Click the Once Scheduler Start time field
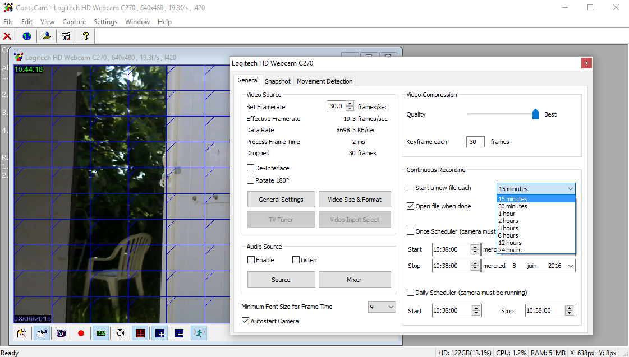Image resolution: width=629 pixels, height=357 pixels. pos(451,249)
